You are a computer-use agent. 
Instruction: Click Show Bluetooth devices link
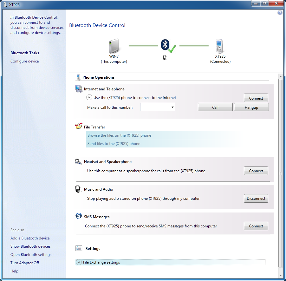click(30, 246)
